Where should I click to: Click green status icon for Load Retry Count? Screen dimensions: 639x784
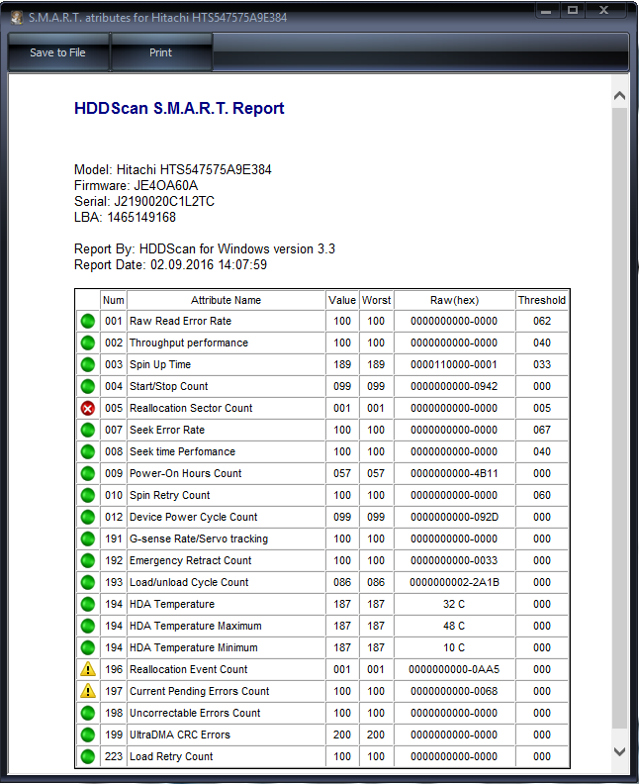click(88, 756)
